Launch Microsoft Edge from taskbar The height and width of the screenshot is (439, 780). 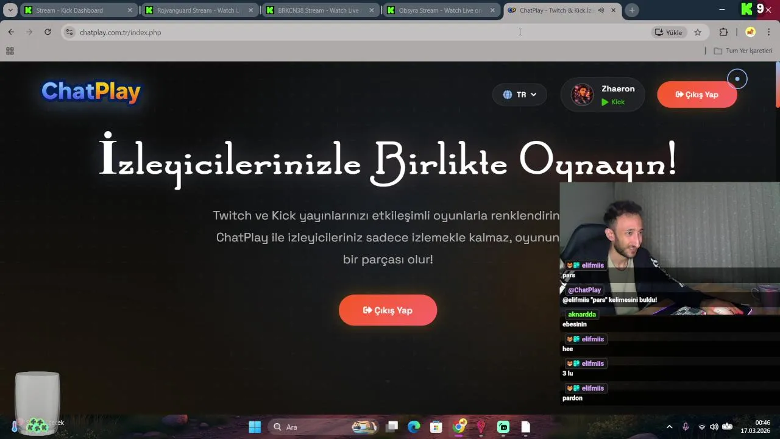[414, 427]
